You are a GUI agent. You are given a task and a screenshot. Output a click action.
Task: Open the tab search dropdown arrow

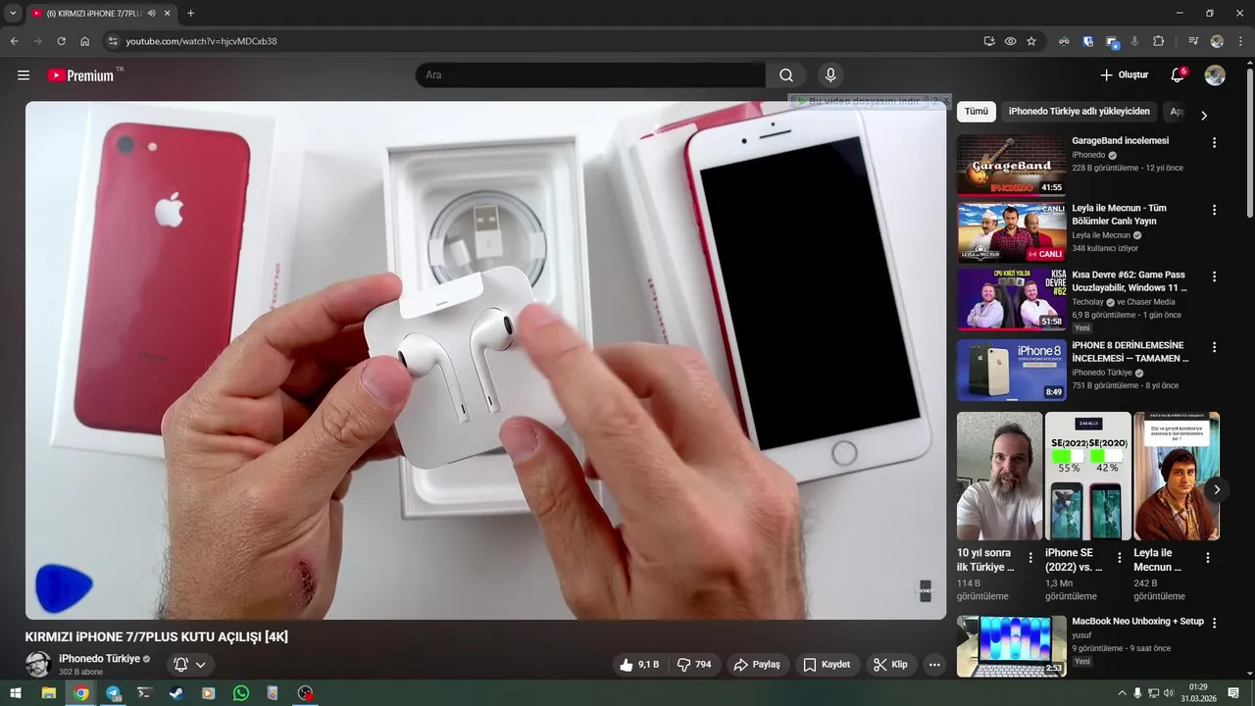click(13, 14)
